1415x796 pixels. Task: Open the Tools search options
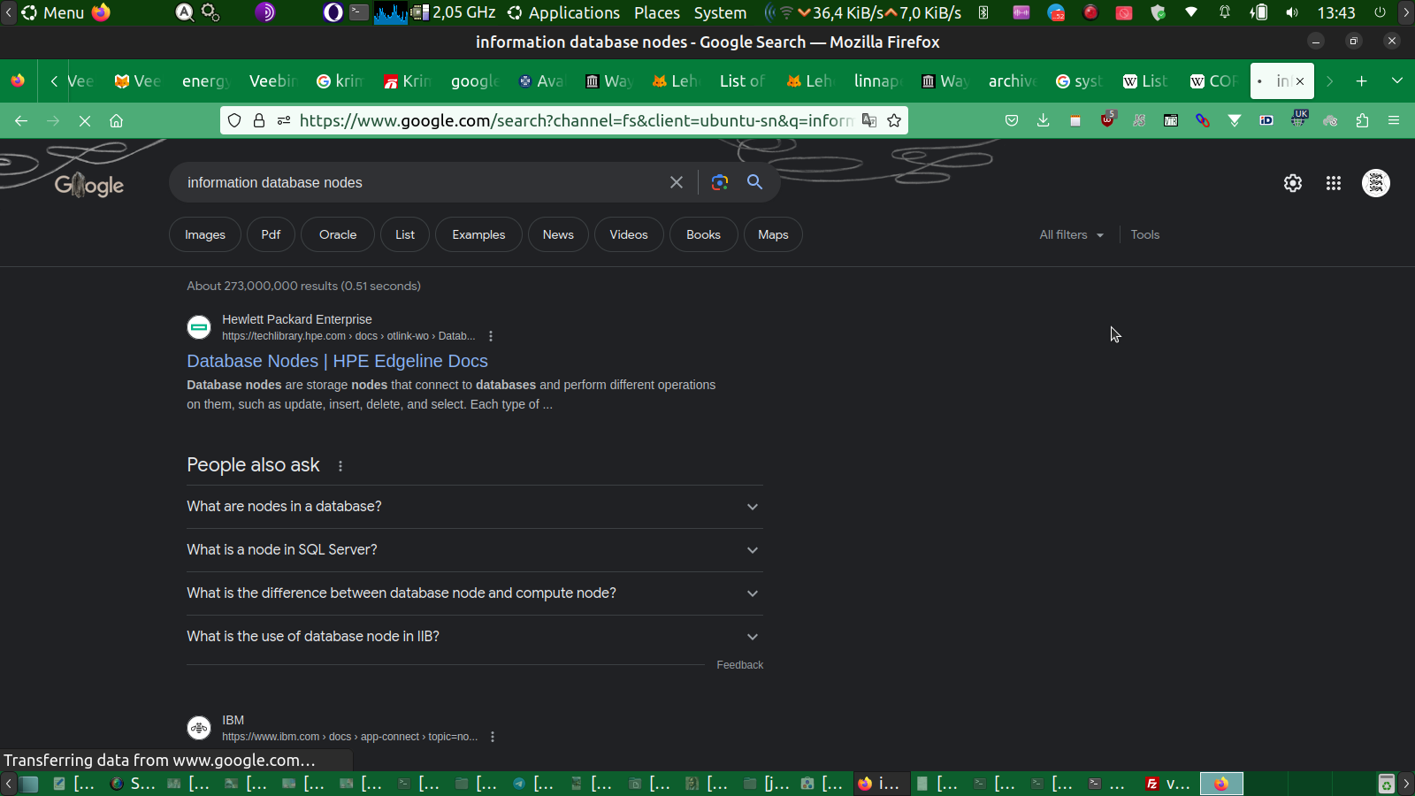point(1145,234)
